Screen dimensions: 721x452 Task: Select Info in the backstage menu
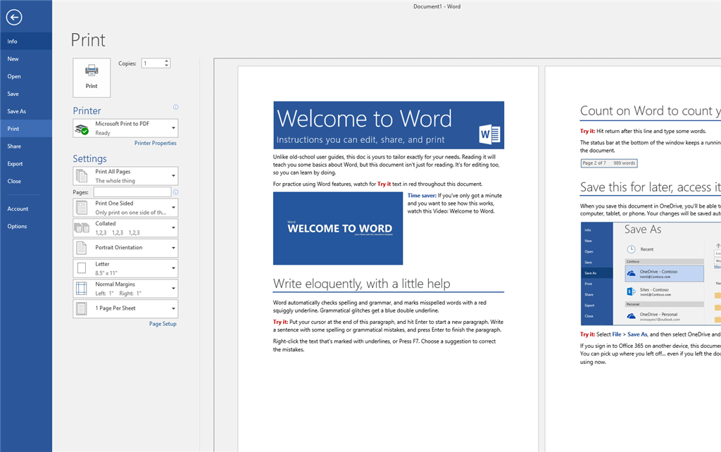coord(26,42)
